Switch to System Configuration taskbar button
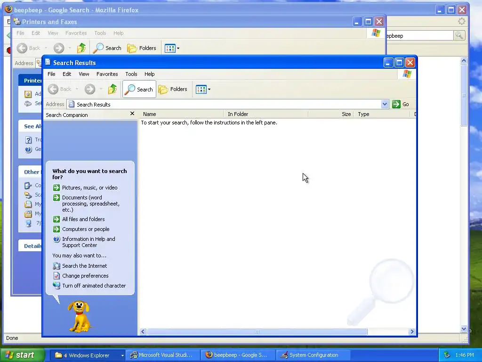The height and width of the screenshot is (362, 482). [313, 355]
